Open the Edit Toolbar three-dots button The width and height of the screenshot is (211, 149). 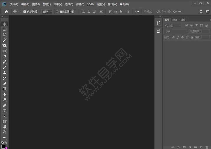point(5,138)
